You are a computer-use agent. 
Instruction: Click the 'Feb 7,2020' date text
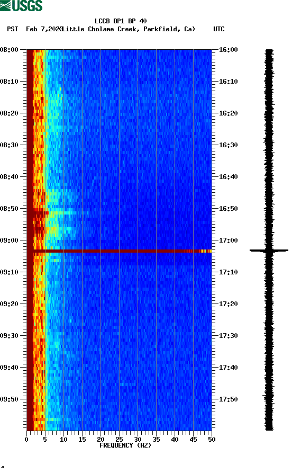coord(44,29)
